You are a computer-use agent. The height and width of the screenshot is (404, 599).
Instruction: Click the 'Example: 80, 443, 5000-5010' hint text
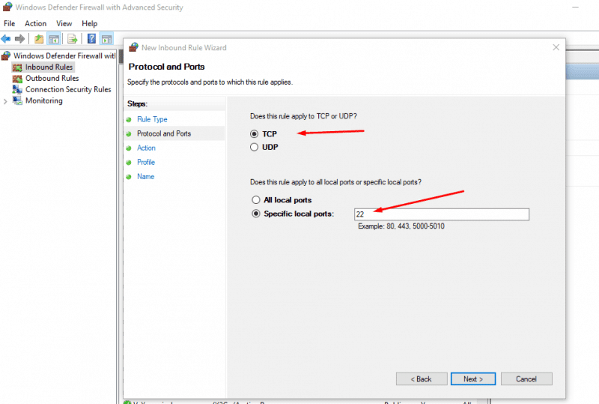point(401,226)
